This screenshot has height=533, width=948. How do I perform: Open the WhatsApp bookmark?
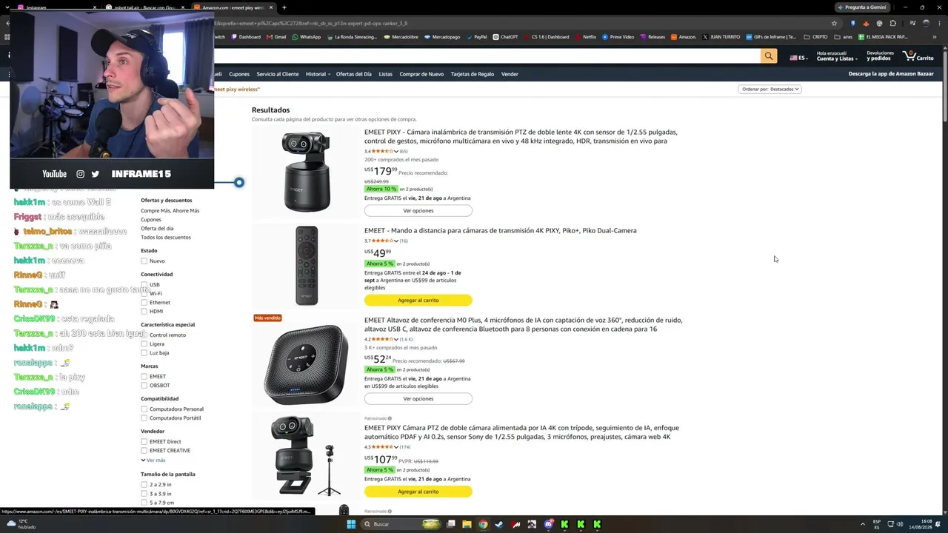pyautogui.click(x=307, y=37)
